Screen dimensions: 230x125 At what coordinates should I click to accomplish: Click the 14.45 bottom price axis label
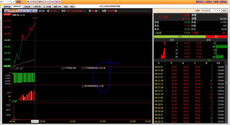tap(7, 66)
